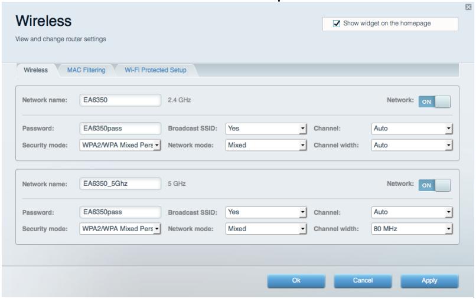476x299 pixels.
Task: Open the MAC Filtering tab
Action: point(86,70)
